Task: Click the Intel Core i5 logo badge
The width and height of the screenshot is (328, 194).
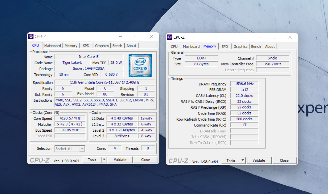Action: [140, 65]
